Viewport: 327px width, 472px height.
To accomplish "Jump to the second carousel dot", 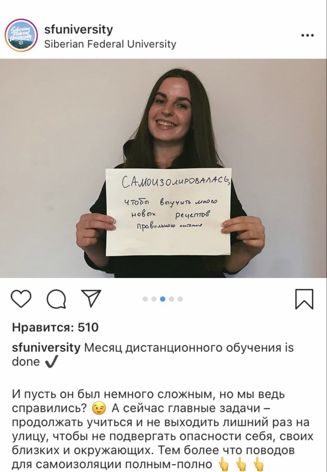I will 154,299.
